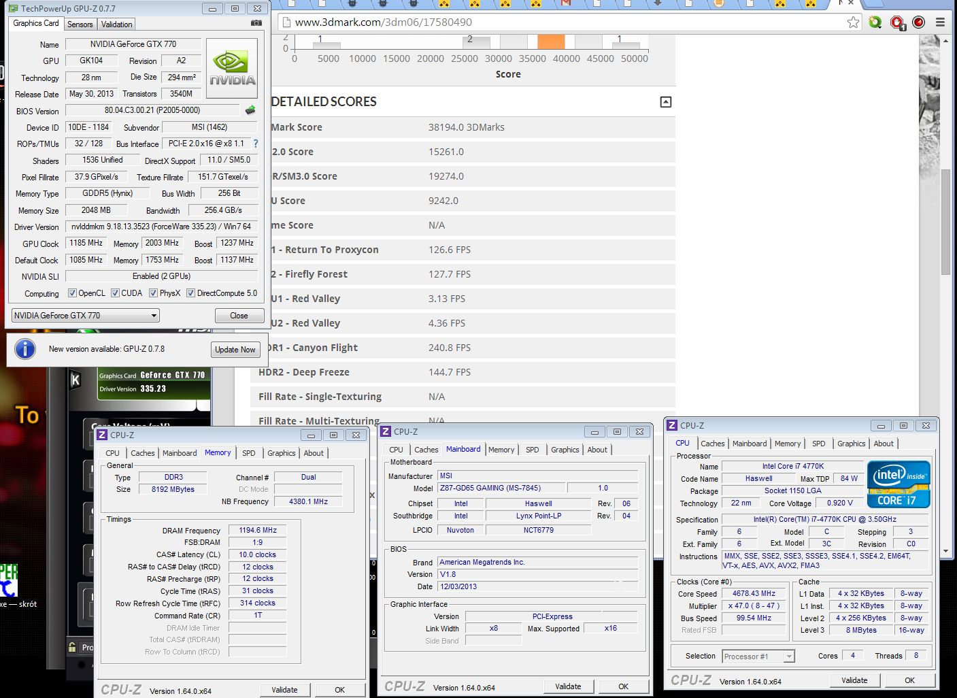Open GPU selection dropdown GeForce GTX 770
Viewport: 957px width, 698px height.
86,316
